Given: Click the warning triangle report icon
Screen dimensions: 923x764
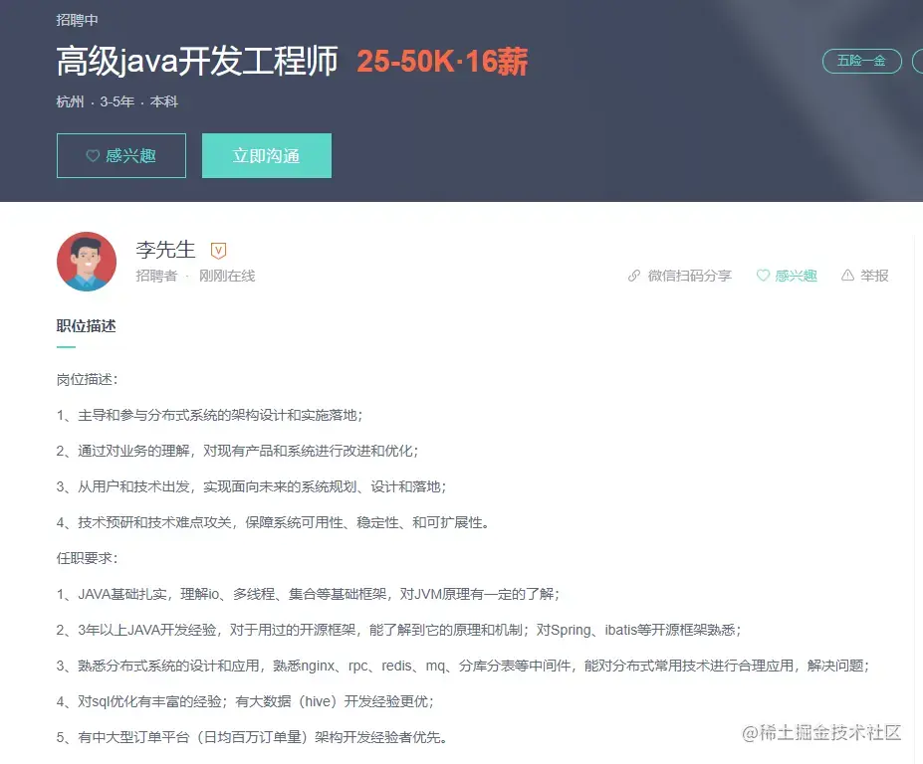Looking at the screenshot, I should (x=847, y=276).
